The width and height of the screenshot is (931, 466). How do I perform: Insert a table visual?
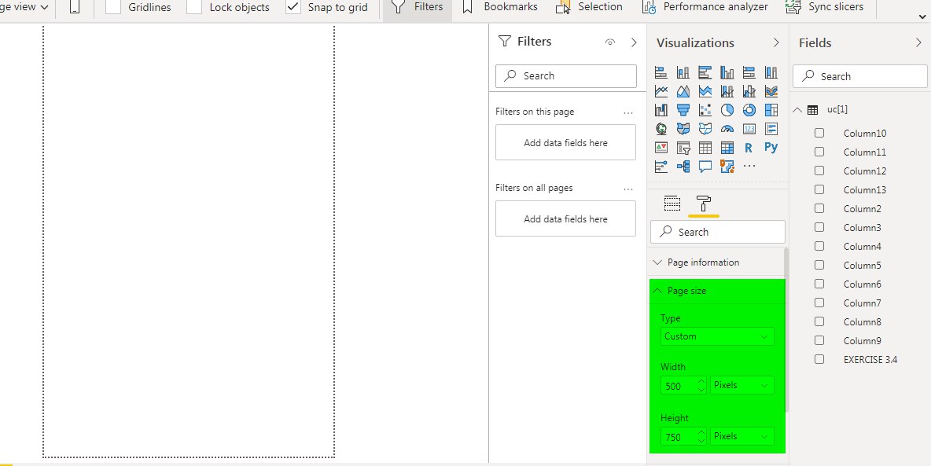[705, 147]
